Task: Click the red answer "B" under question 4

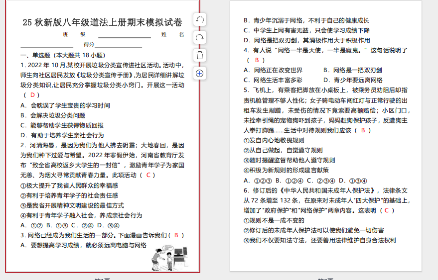Action: [x=257, y=60]
